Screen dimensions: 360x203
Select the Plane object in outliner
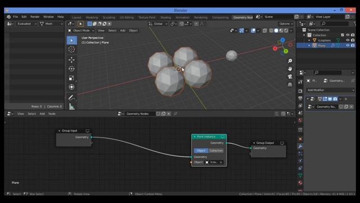point(321,45)
